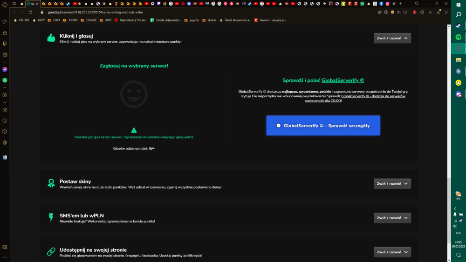Open the KATY bookmark

[39, 20]
